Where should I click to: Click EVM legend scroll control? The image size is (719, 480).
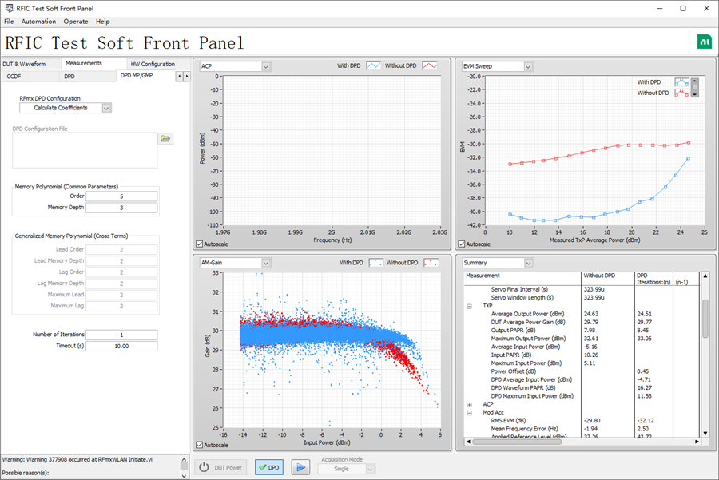pos(695,87)
